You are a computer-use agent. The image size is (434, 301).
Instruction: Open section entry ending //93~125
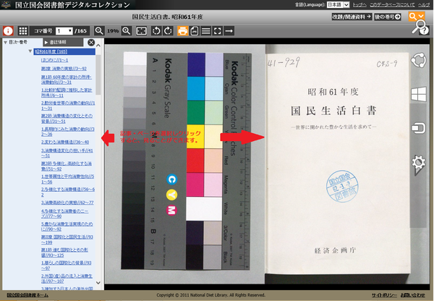pos(64,253)
